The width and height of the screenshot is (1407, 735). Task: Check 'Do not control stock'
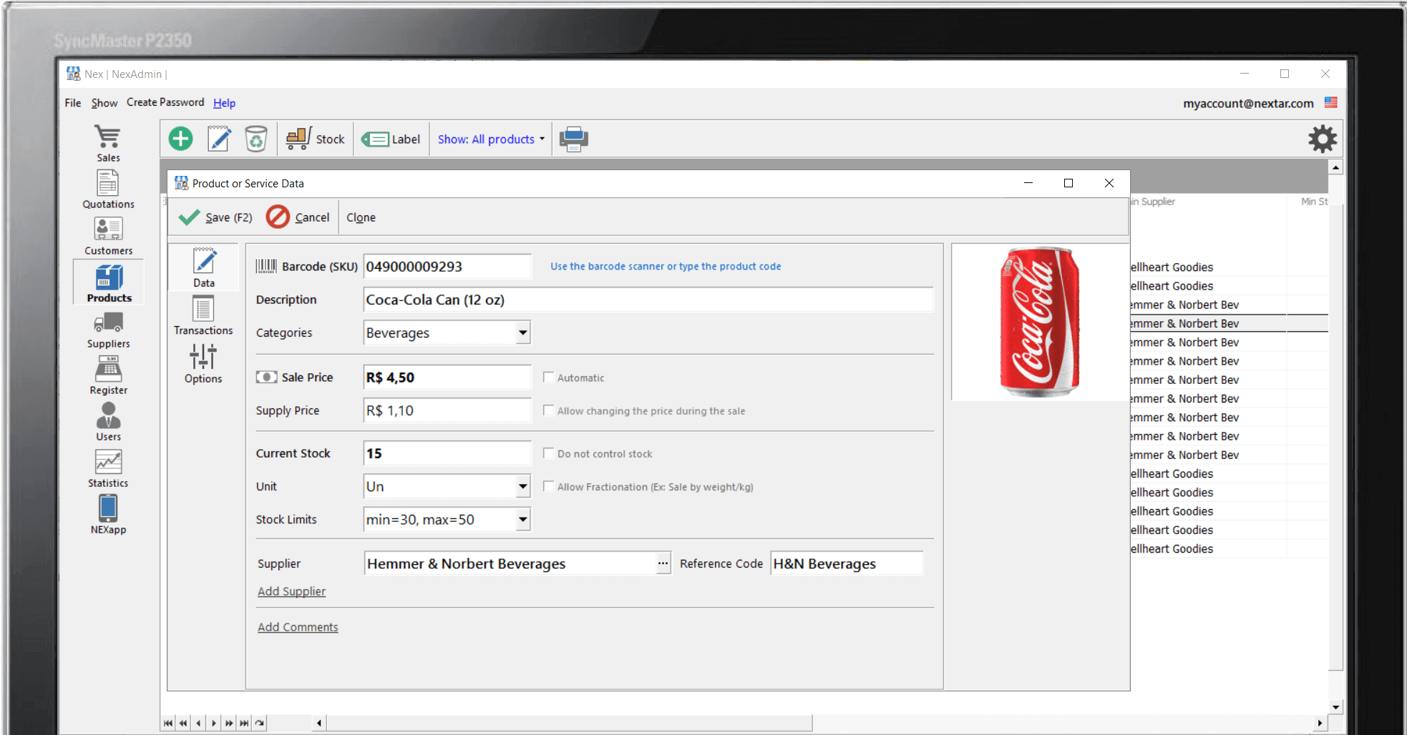coord(548,453)
